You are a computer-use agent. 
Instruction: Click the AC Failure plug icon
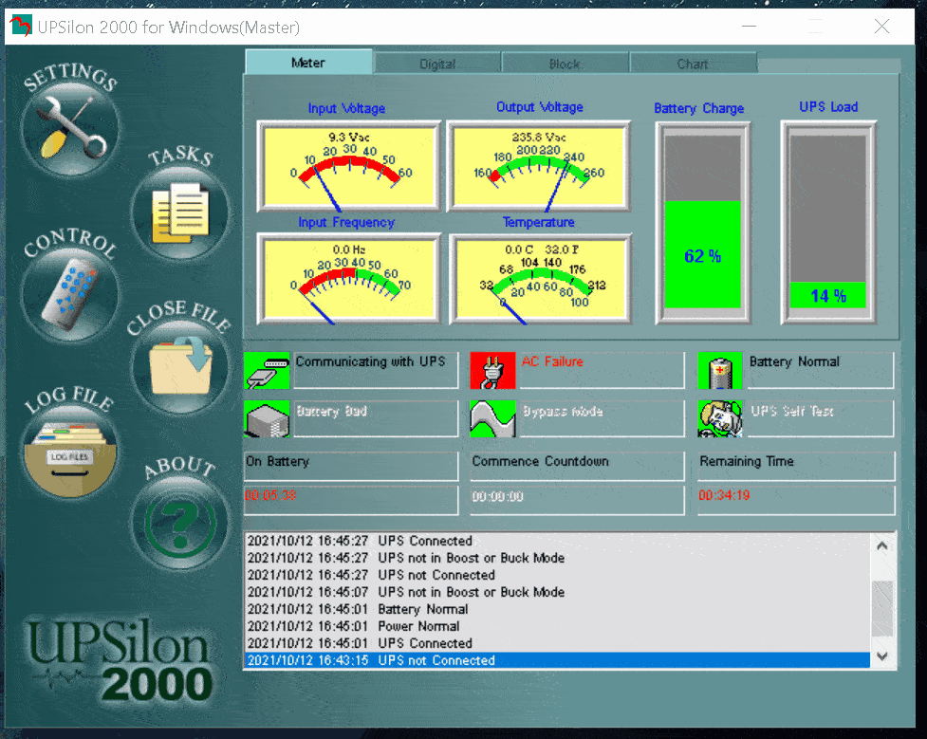click(492, 370)
